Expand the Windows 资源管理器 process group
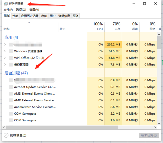163x143 pixels. (5, 51)
